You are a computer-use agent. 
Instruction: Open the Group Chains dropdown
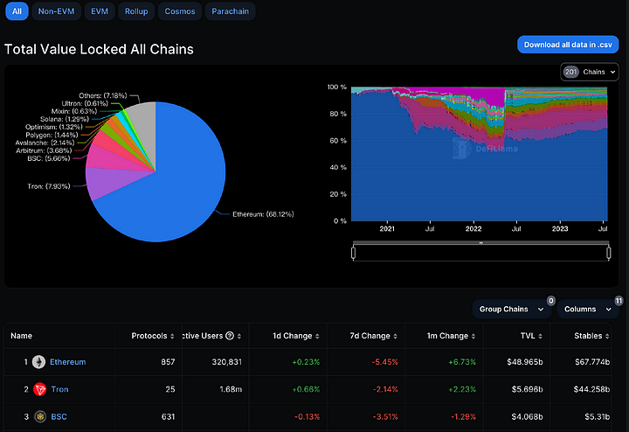(x=509, y=309)
